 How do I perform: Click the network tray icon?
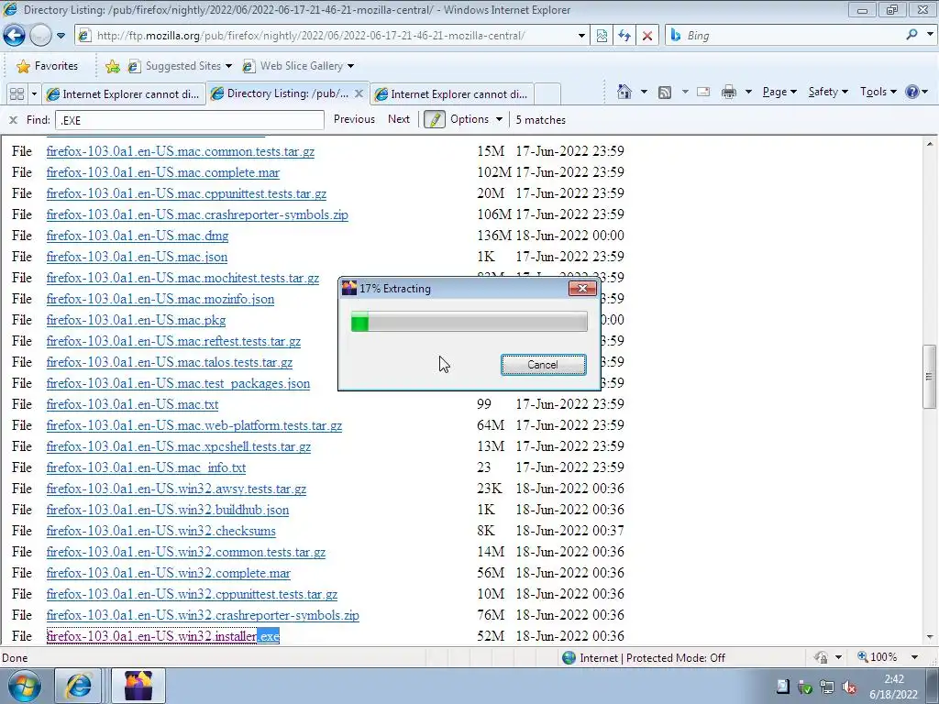[x=827, y=687]
